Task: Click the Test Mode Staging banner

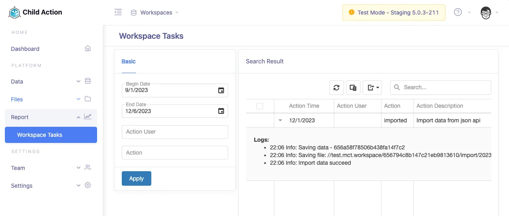Action: coord(394,13)
